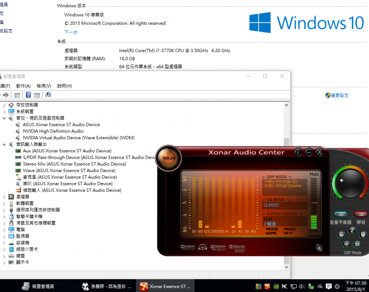Collapse the 音效、視訊及遊戲控制器 node
The height and width of the screenshot is (292, 369).
click(4, 118)
